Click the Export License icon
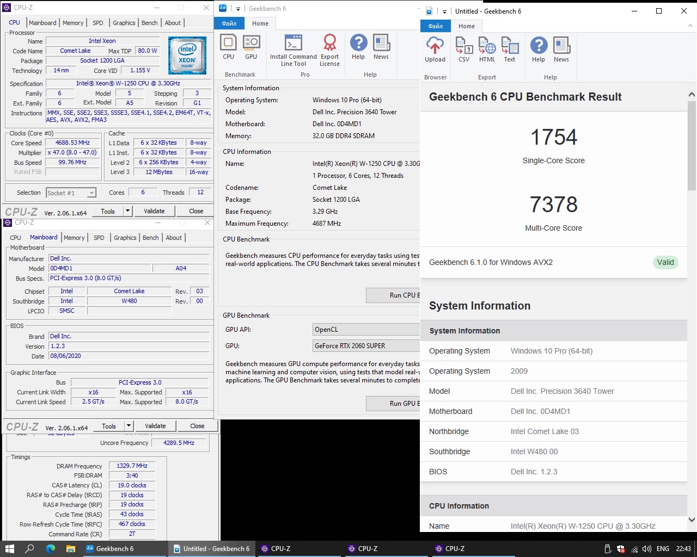Screen dimensions: 697x557 click(x=329, y=50)
